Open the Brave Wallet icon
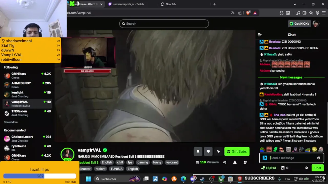The height and width of the screenshot is (184, 328). tap(304, 13)
